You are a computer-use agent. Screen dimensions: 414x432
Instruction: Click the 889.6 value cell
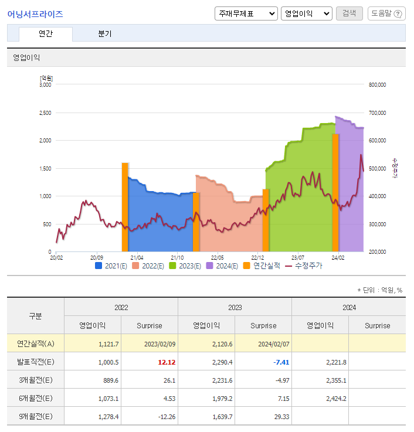pyautogui.click(x=93, y=380)
